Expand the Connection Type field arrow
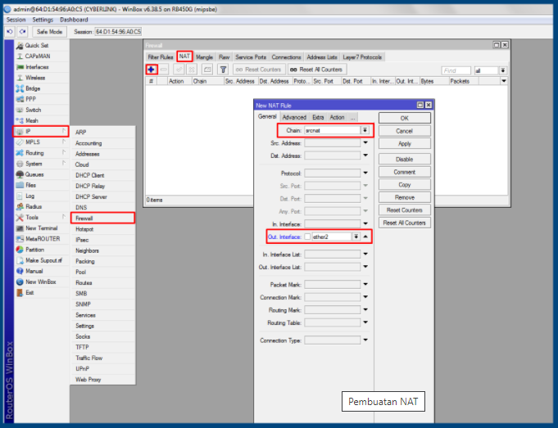The image size is (558, 428). click(x=365, y=340)
